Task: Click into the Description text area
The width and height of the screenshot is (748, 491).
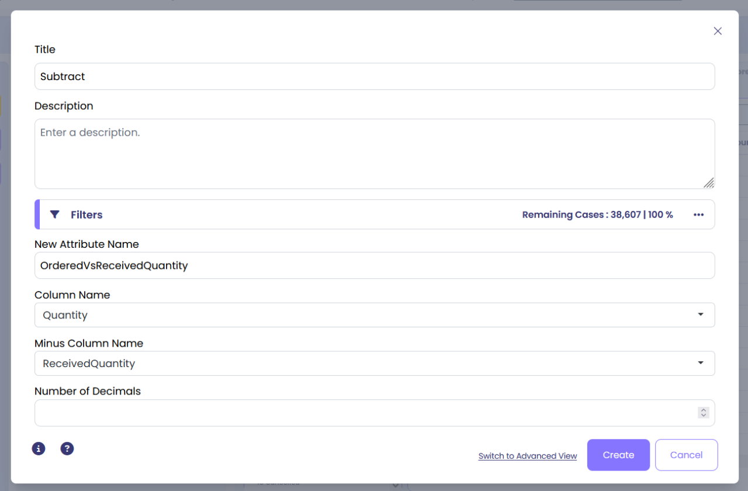Action: [374, 154]
